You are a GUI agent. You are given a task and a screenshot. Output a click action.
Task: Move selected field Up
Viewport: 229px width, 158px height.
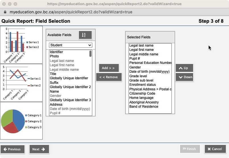184,68
